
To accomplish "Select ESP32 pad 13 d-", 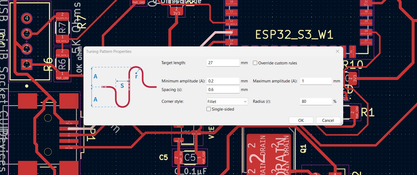I will point(231,32).
